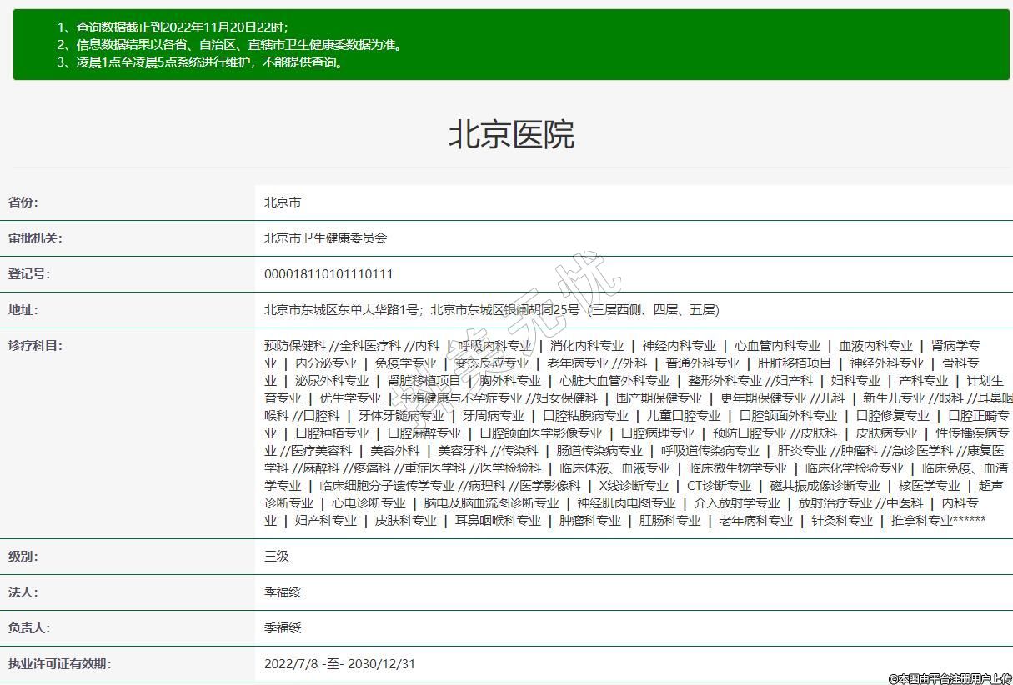Select the 三级 level value
Image resolution: width=1013 pixels, height=685 pixels.
click(276, 557)
